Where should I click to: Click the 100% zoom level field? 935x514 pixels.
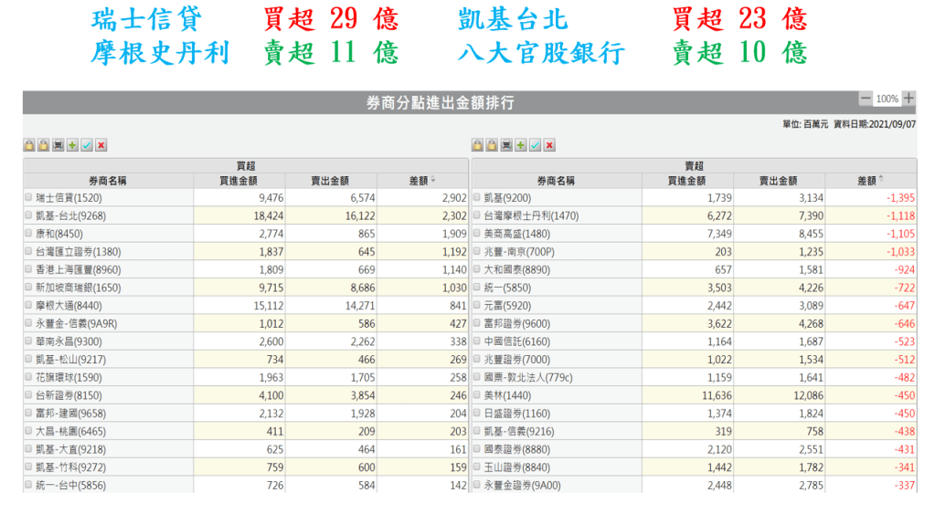pos(887,99)
